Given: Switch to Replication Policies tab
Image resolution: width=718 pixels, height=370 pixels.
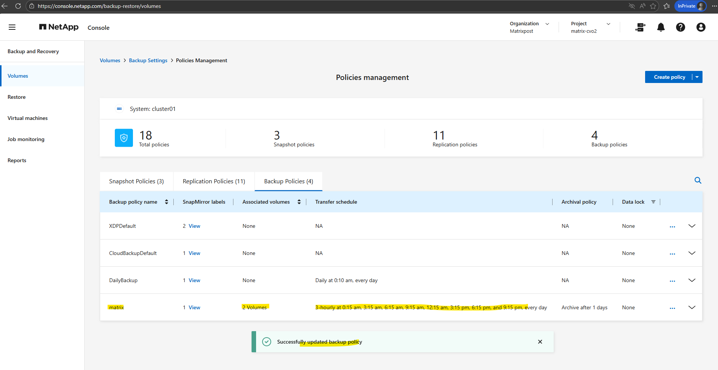Looking at the screenshot, I should click(214, 181).
